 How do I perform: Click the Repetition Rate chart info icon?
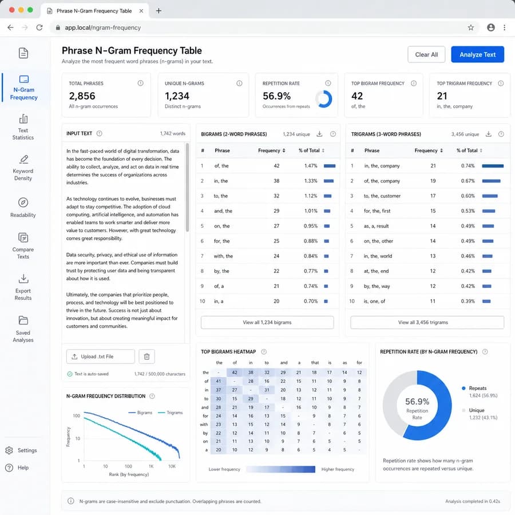[485, 352]
